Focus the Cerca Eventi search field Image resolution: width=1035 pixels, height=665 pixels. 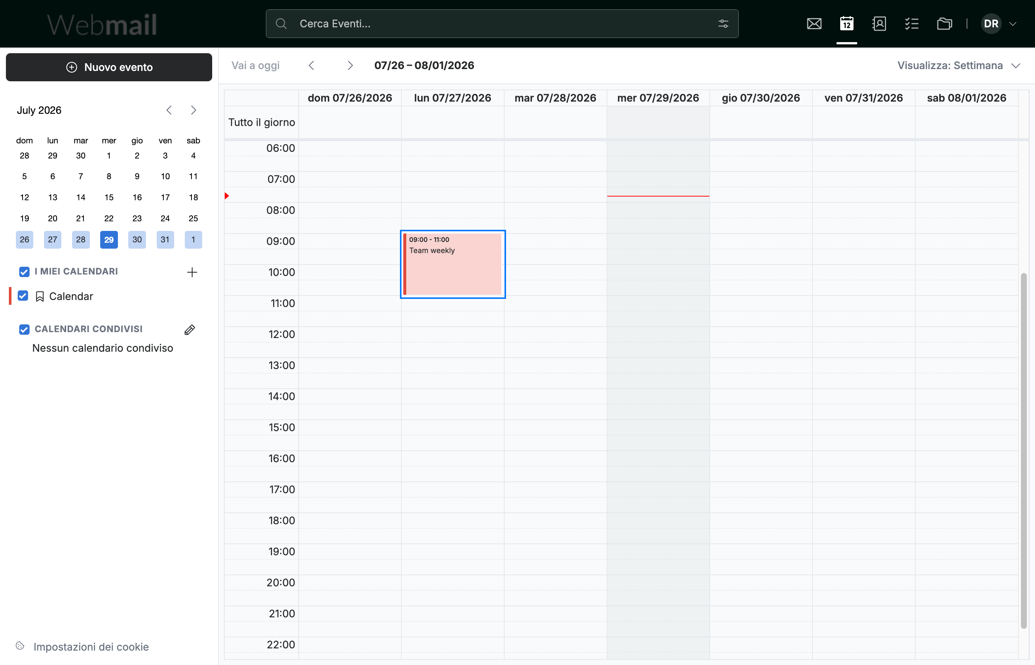click(502, 24)
